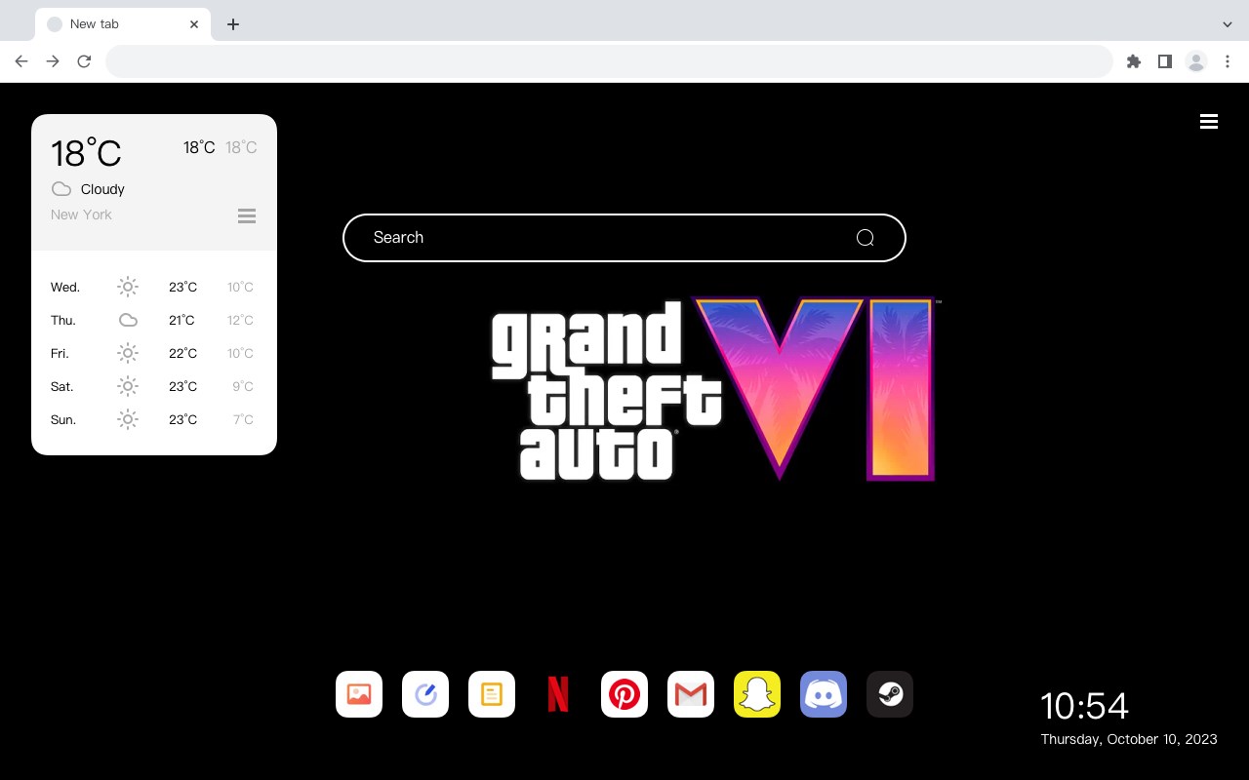Open a new tab with plus button
This screenshot has width=1249, height=780.
233,24
